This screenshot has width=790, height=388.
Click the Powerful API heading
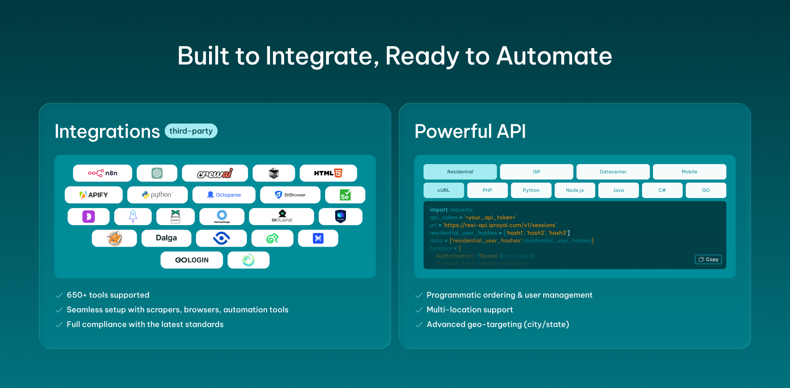point(470,131)
